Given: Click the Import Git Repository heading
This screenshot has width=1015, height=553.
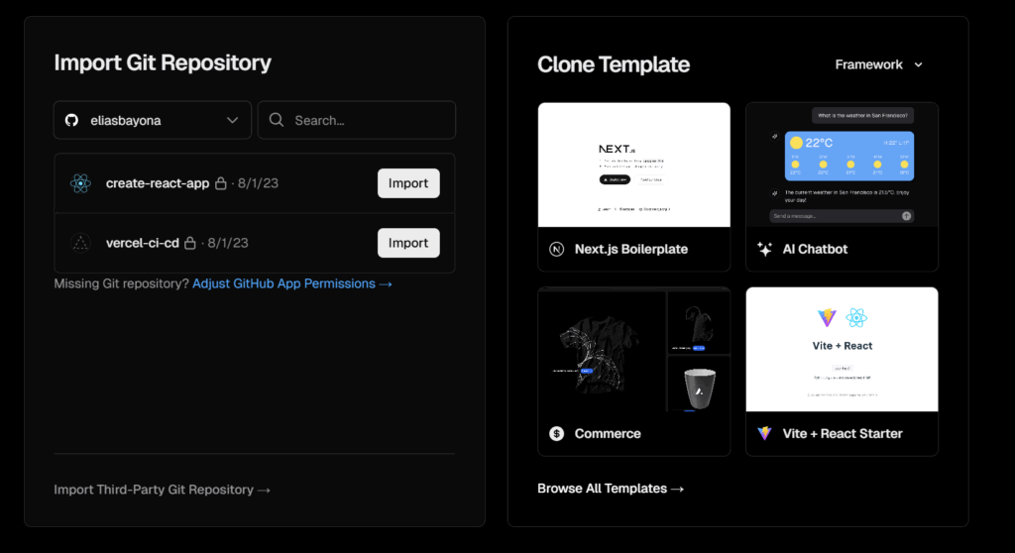Looking at the screenshot, I should tap(163, 62).
